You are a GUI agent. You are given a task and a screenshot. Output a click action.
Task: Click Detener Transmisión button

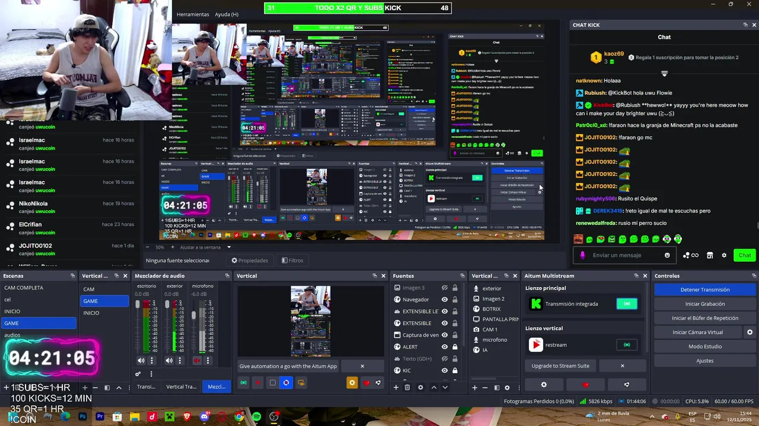pos(705,289)
